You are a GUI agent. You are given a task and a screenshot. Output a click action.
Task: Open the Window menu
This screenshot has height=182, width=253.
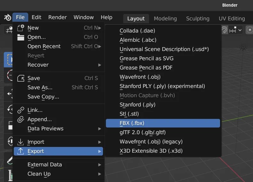[x=83, y=17]
